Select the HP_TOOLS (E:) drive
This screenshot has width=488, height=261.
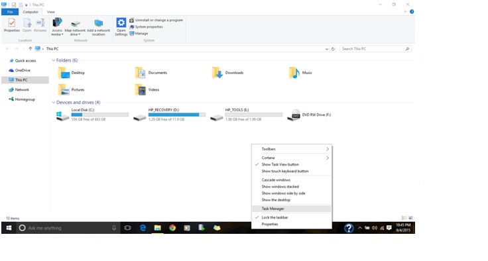246,115
